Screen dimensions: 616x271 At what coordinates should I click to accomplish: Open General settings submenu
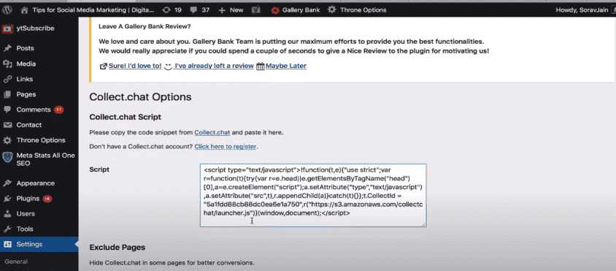point(16,262)
